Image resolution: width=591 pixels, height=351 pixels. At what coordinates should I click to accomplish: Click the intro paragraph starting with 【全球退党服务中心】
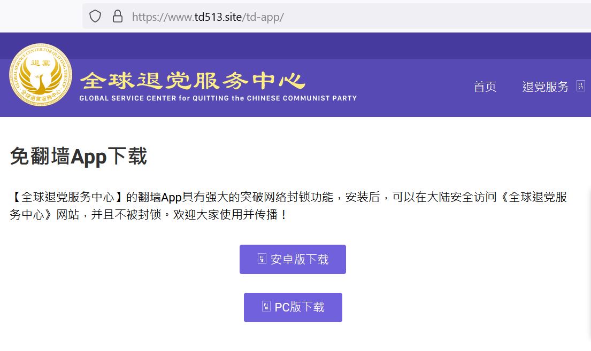(288, 197)
